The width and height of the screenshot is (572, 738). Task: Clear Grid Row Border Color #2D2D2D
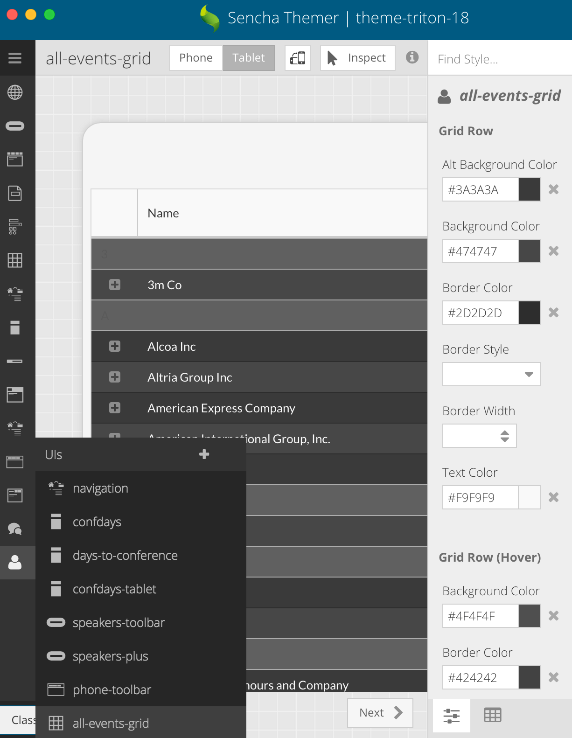(554, 313)
